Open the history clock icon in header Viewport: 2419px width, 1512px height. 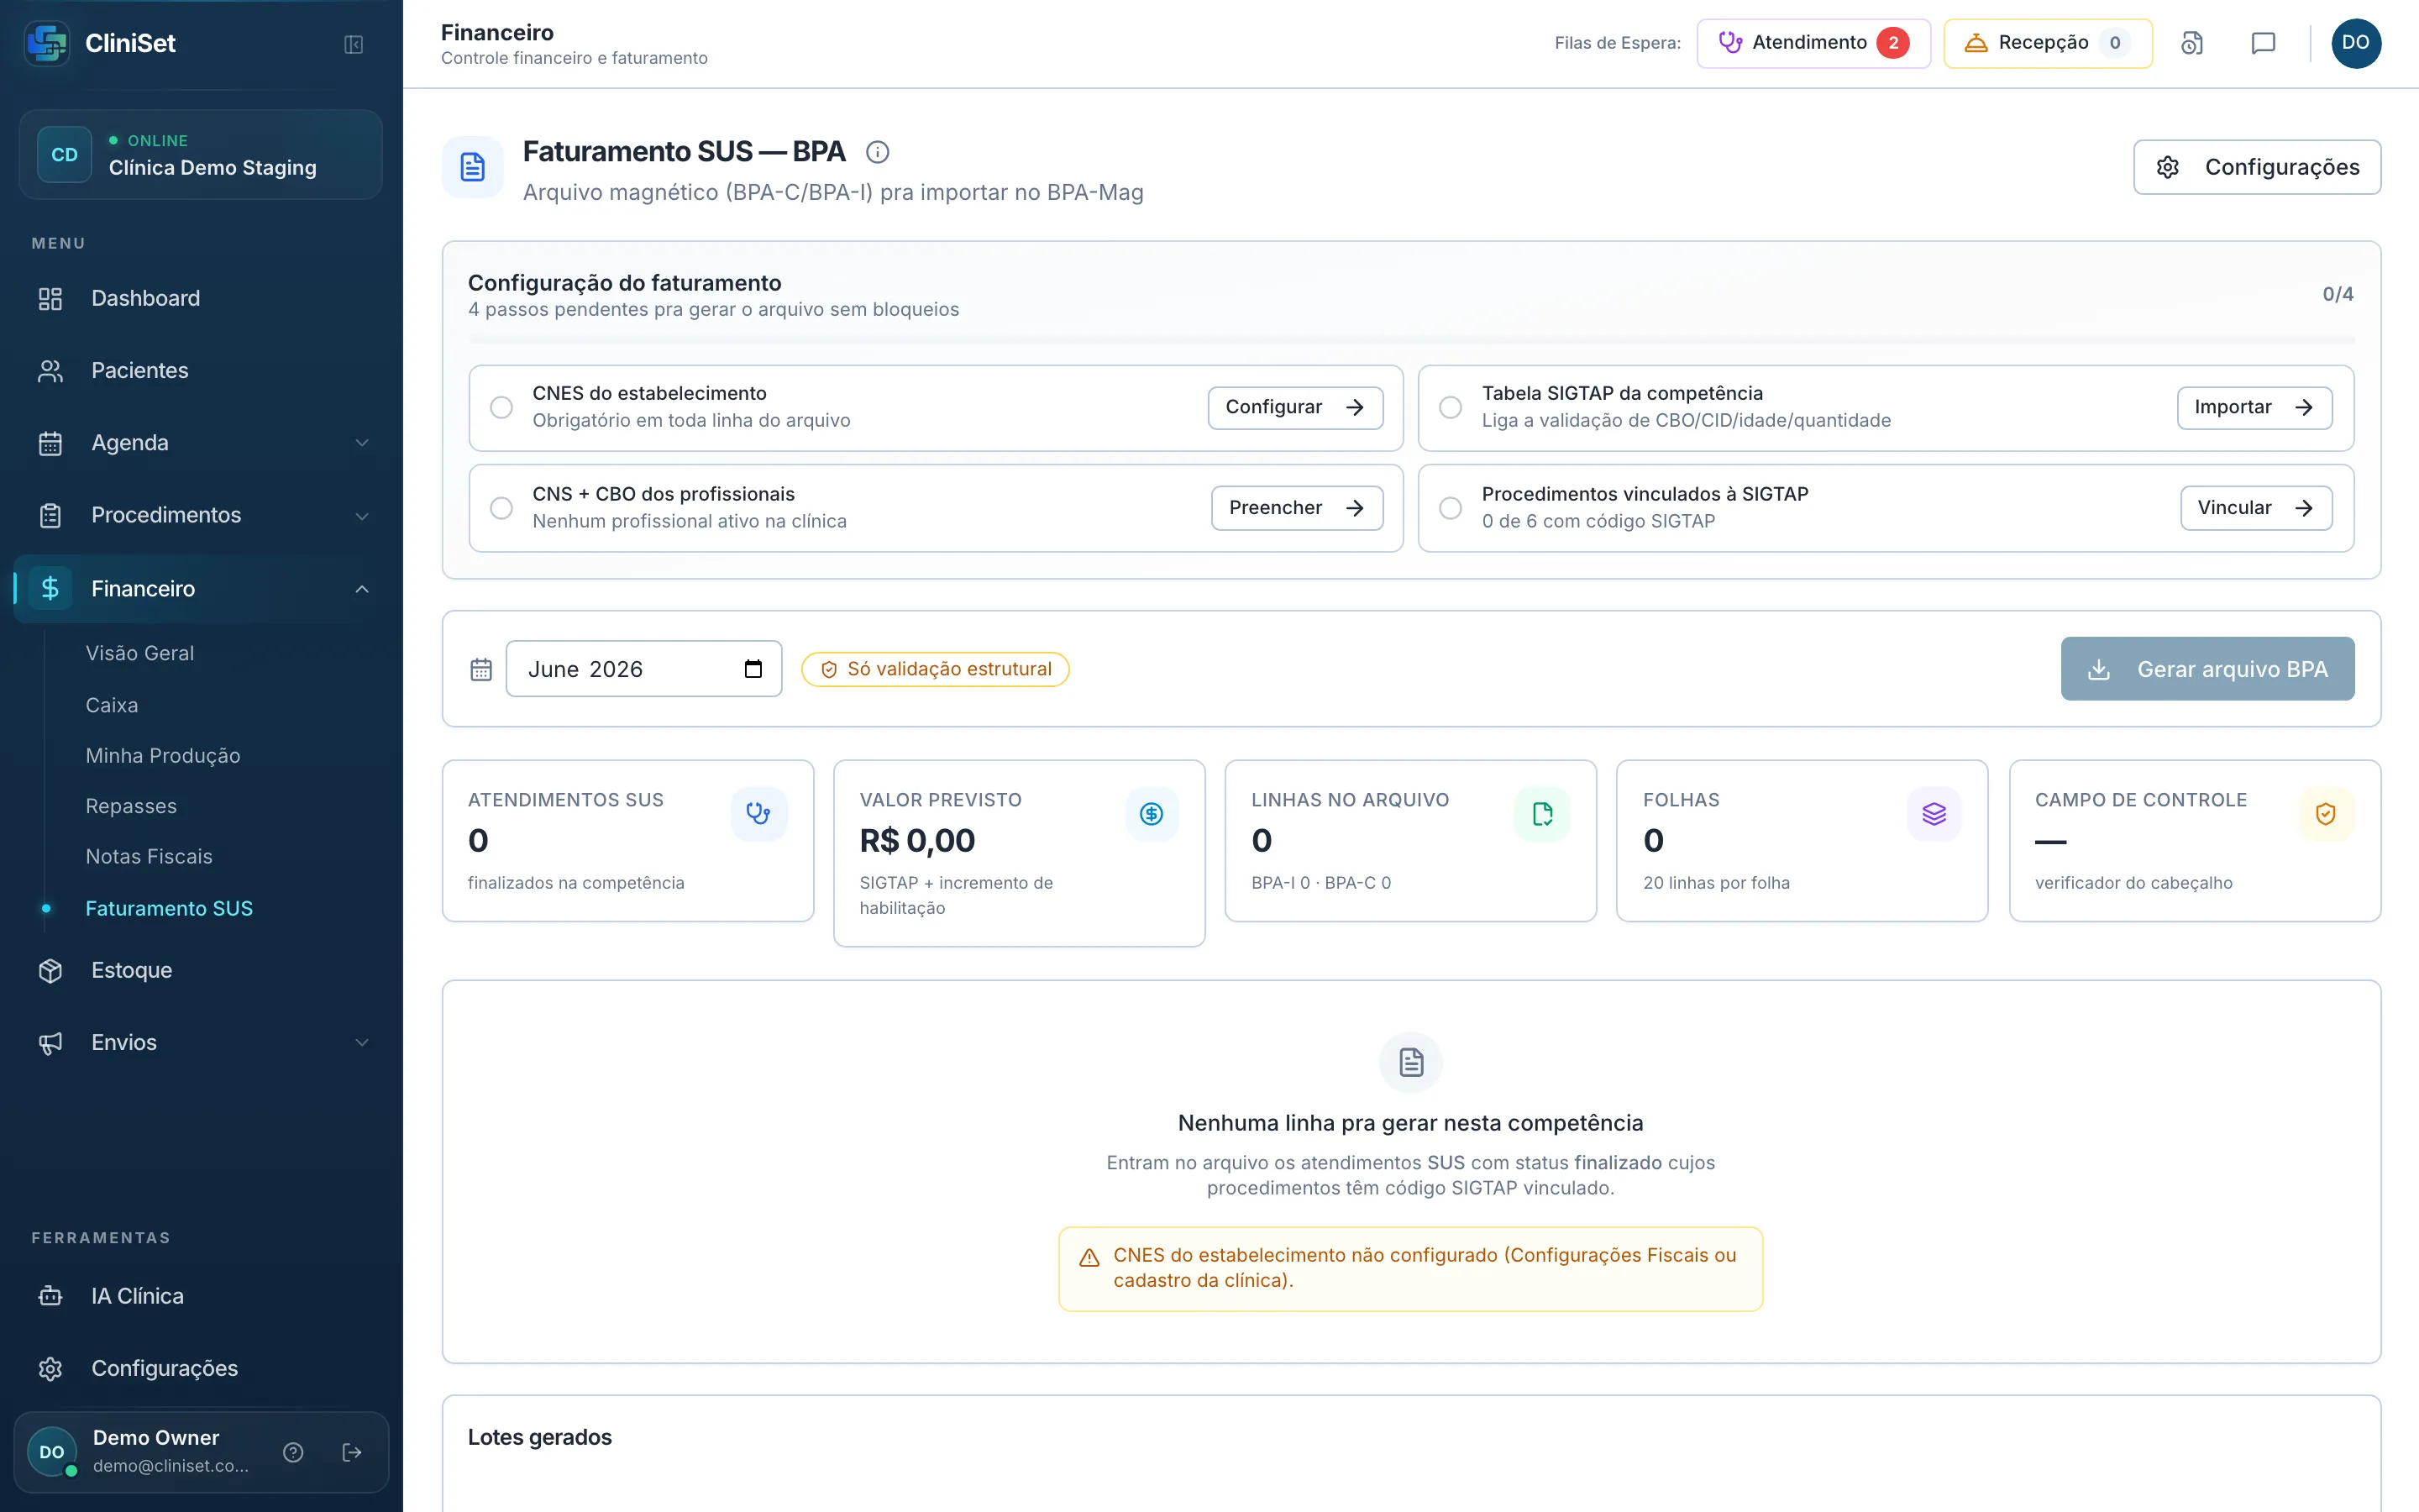[2192, 43]
